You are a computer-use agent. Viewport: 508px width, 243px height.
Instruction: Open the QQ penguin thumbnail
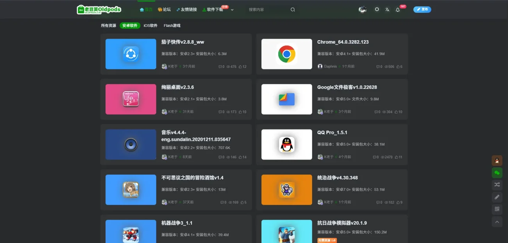click(x=287, y=144)
